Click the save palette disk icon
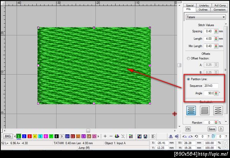Viewport: 230px width, 158px height. 145,136
